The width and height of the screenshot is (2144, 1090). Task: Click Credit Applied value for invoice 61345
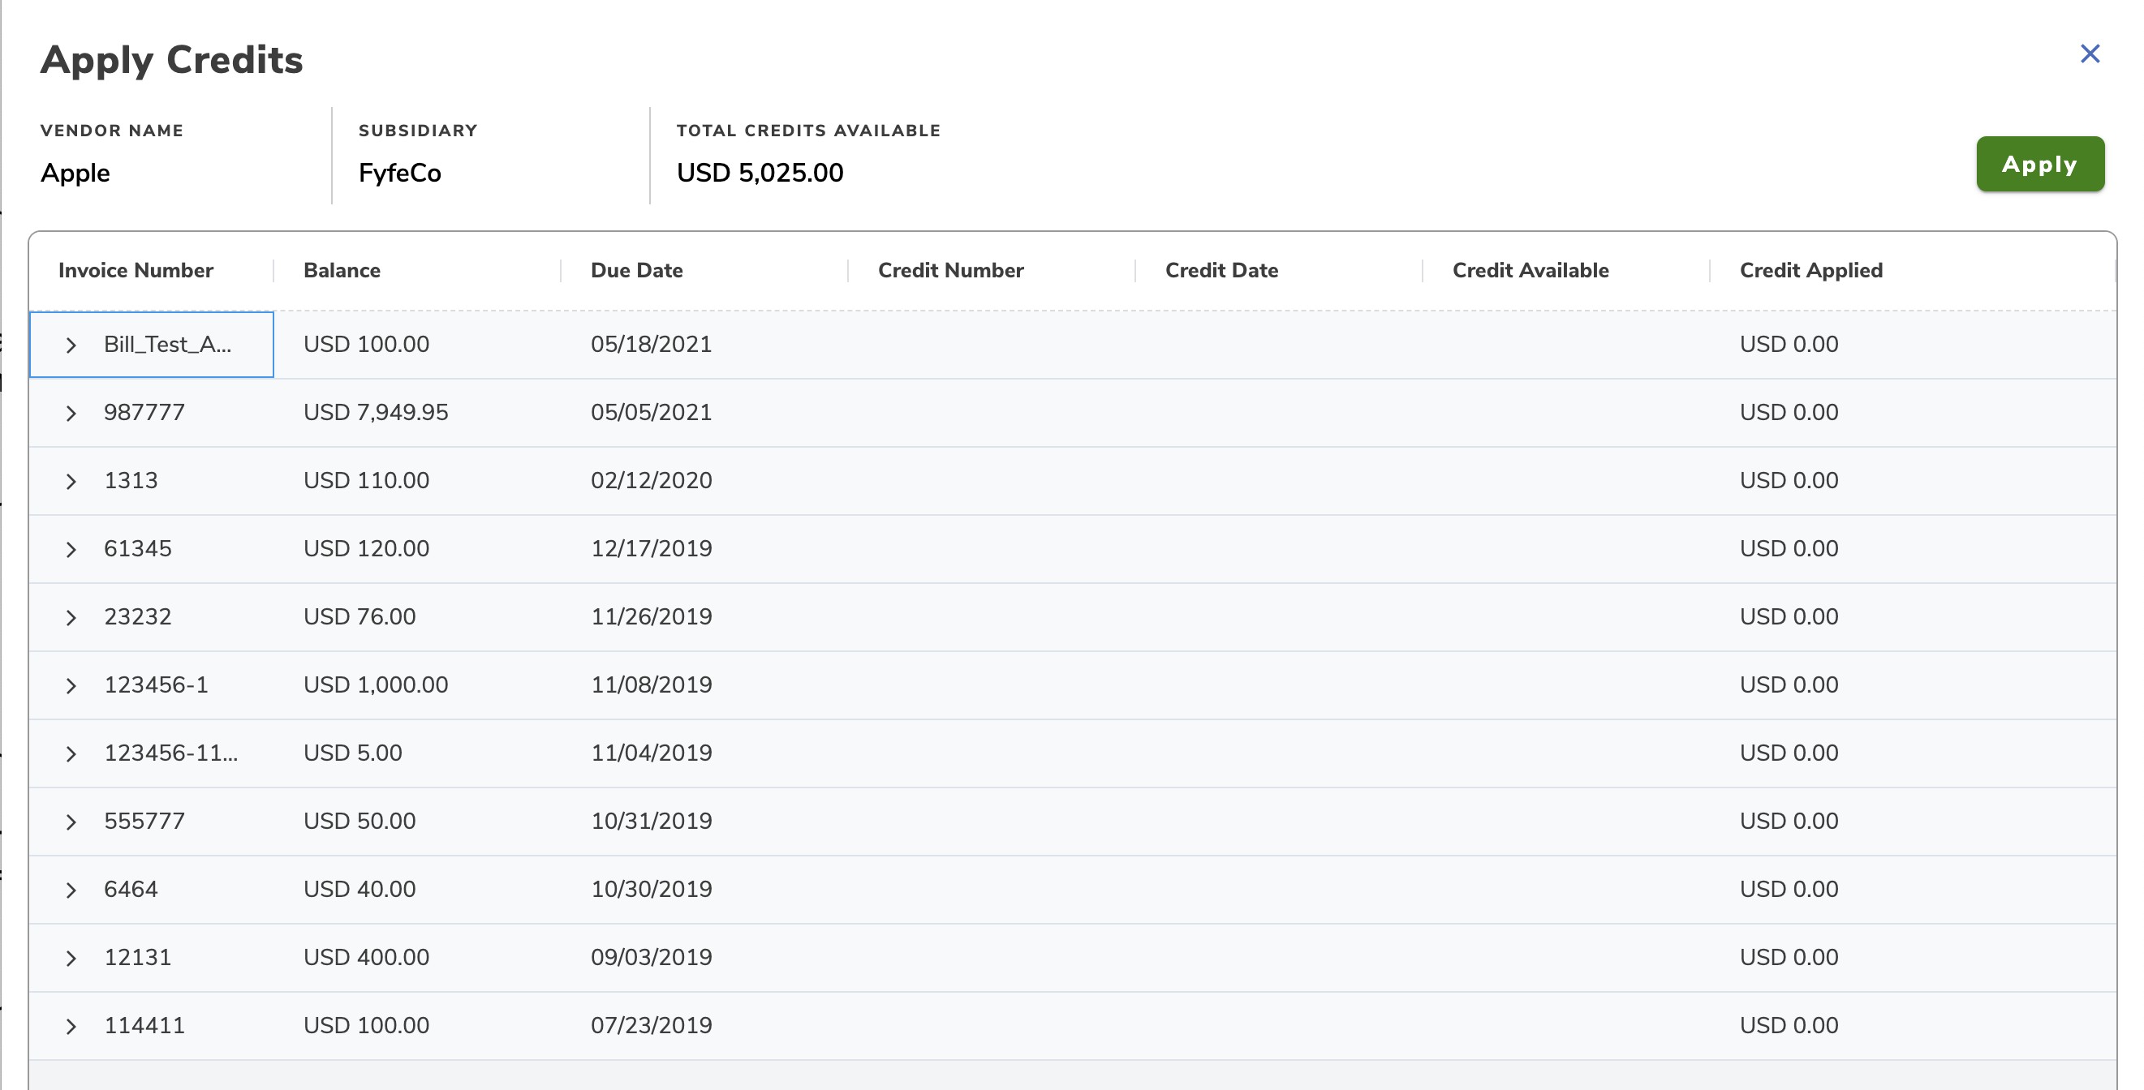pyautogui.click(x=1789, y=549)
